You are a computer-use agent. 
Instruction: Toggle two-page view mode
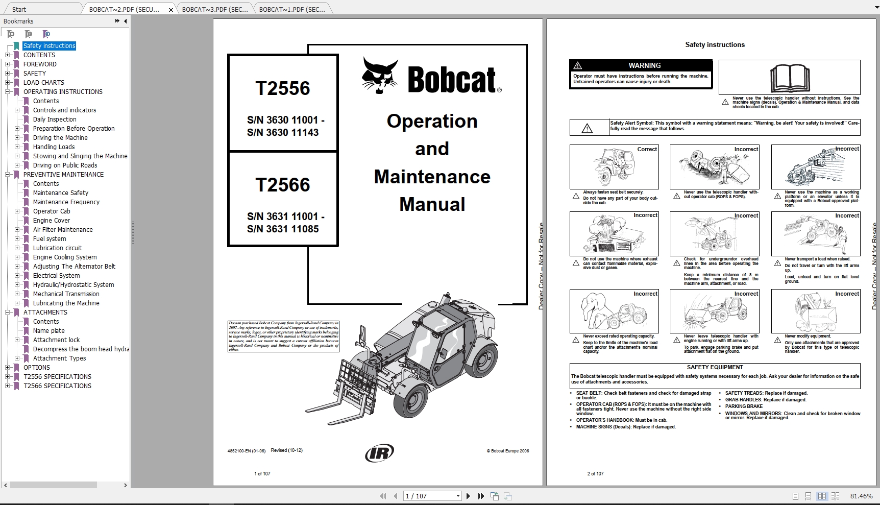[x=822, y=496]
